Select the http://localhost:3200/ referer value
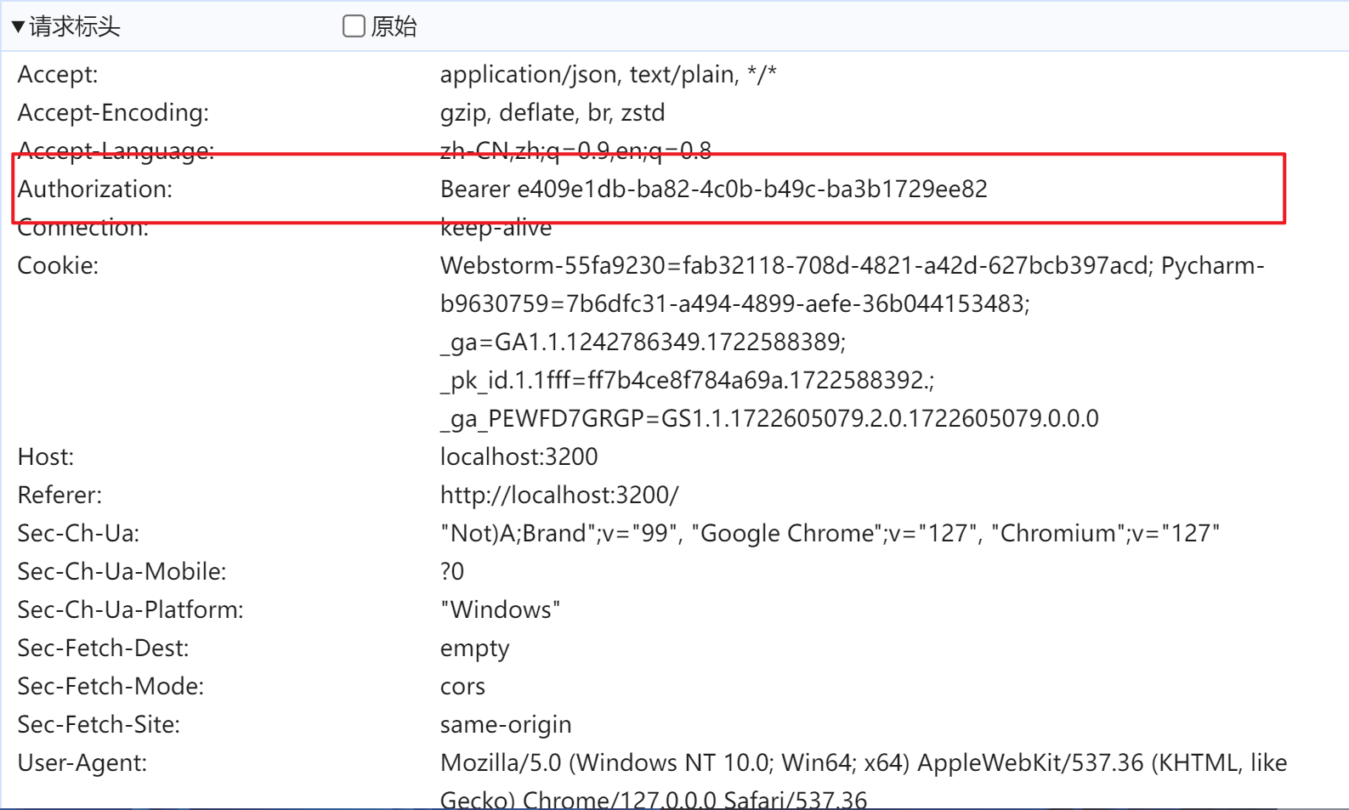The image size is (1349, 810). click(x=560, y=496)
